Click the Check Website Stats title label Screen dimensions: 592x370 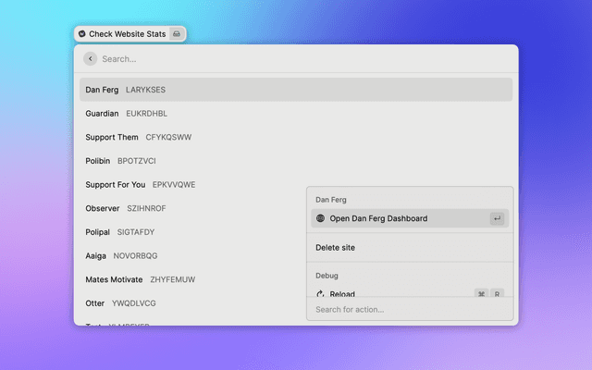click(x=128, y=34)
